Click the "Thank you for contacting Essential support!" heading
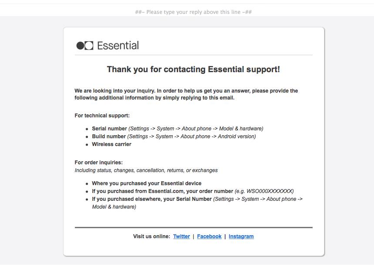 [193, 70]
